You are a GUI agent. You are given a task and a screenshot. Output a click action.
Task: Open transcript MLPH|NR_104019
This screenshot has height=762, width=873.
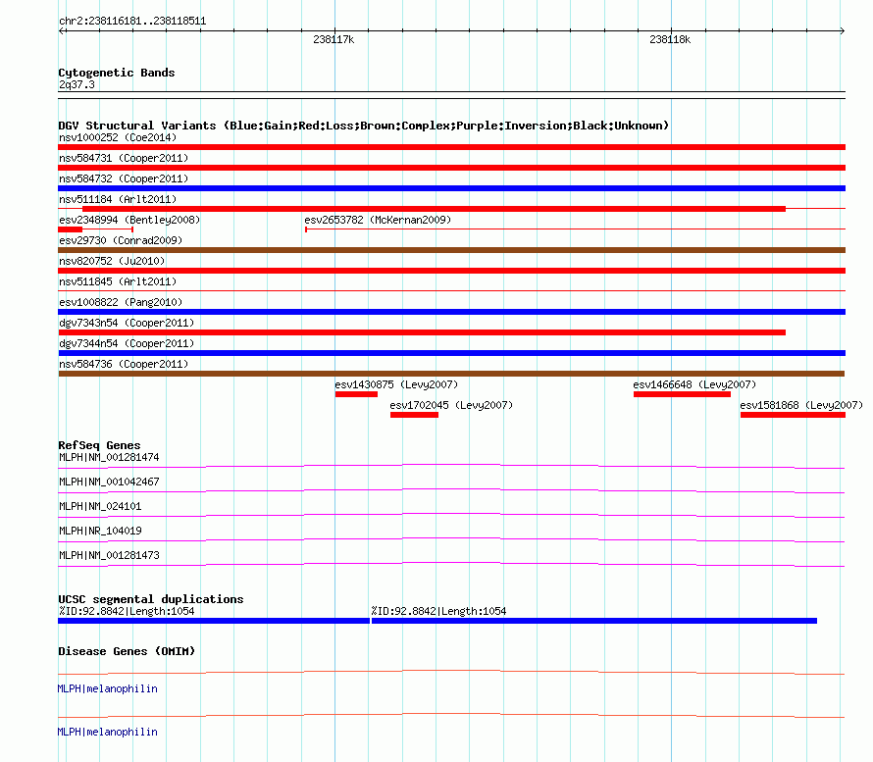100,531
